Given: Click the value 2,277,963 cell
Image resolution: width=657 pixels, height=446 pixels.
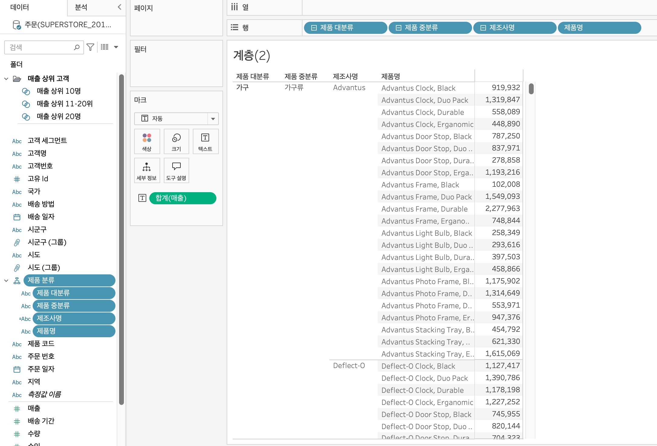Looking at the screenshot, I should [503, 208].
